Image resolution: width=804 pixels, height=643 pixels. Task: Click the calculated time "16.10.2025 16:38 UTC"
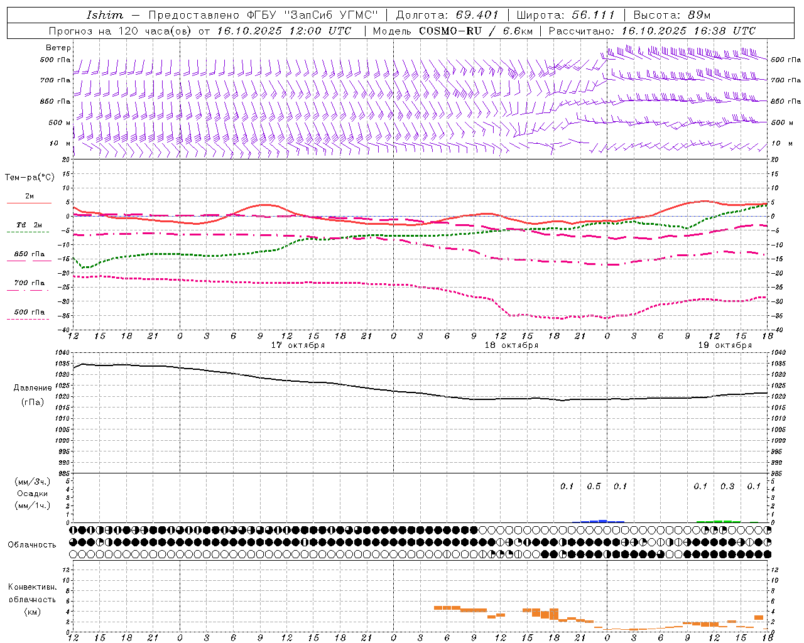point(688,31)
